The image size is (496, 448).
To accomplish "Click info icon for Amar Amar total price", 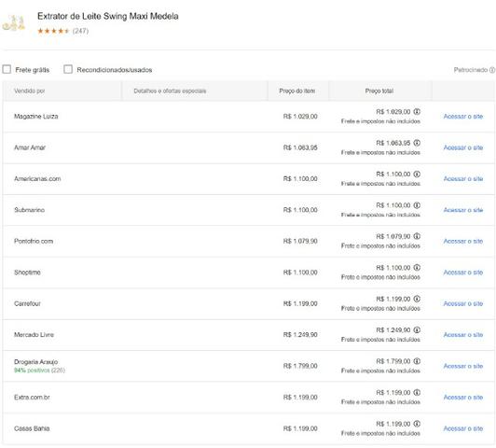I will pos(417,143).
